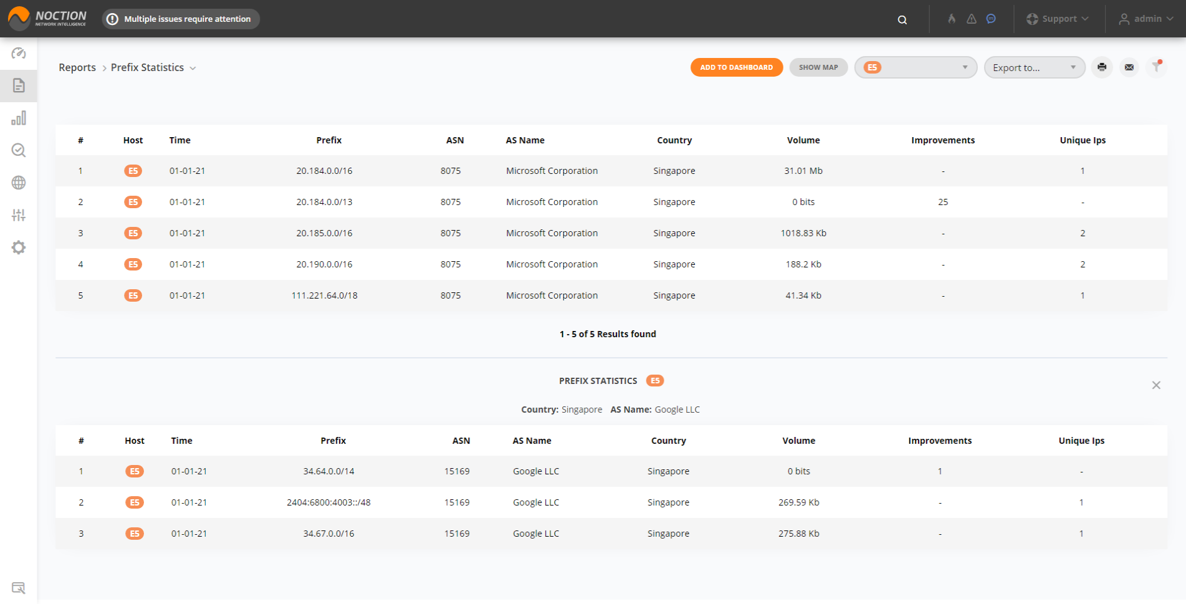Sort bottom table by AS Name header
The width and height of the screenshot is (1186, 604).
click(x=532, y=441)
